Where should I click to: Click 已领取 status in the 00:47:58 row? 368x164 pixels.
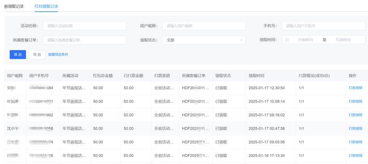[x=221, y=129]
